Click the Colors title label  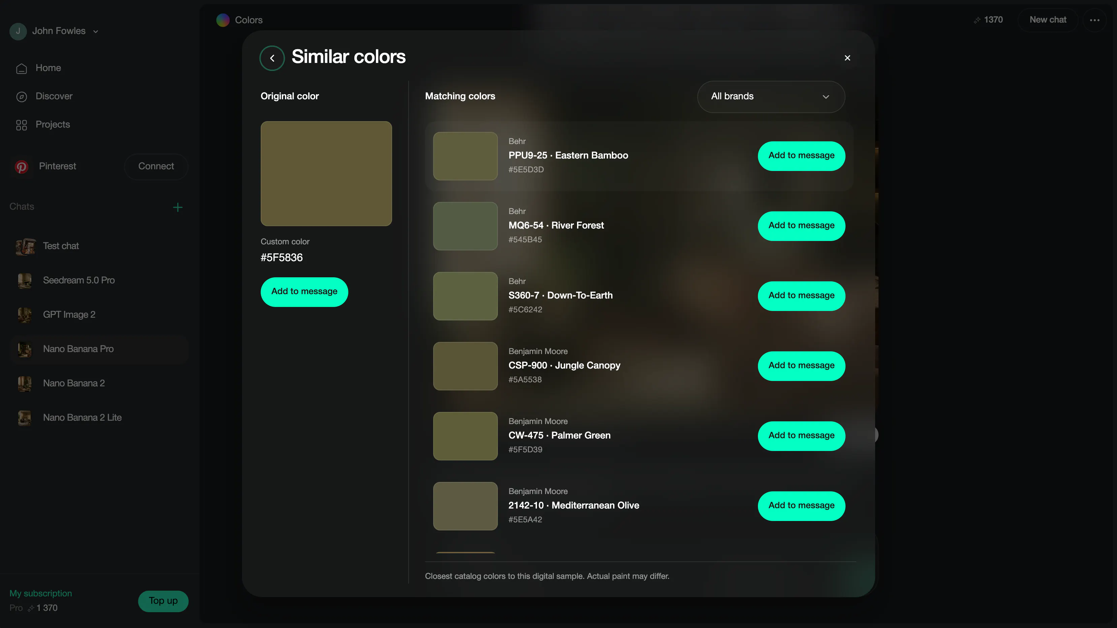tap(249, 20)
